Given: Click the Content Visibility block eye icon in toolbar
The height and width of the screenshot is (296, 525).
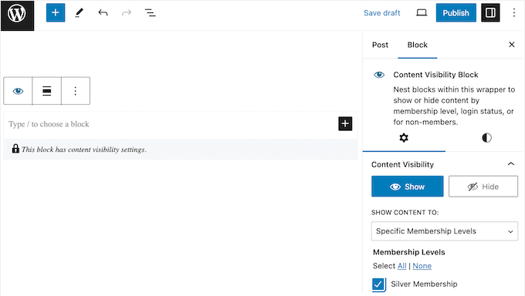Looking at the screenshot, I should (x=18, y=91).
